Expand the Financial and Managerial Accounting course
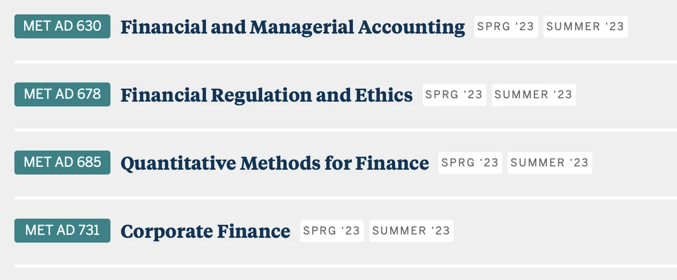This screenshot has width=677, height=280. [x=292, y=27]
